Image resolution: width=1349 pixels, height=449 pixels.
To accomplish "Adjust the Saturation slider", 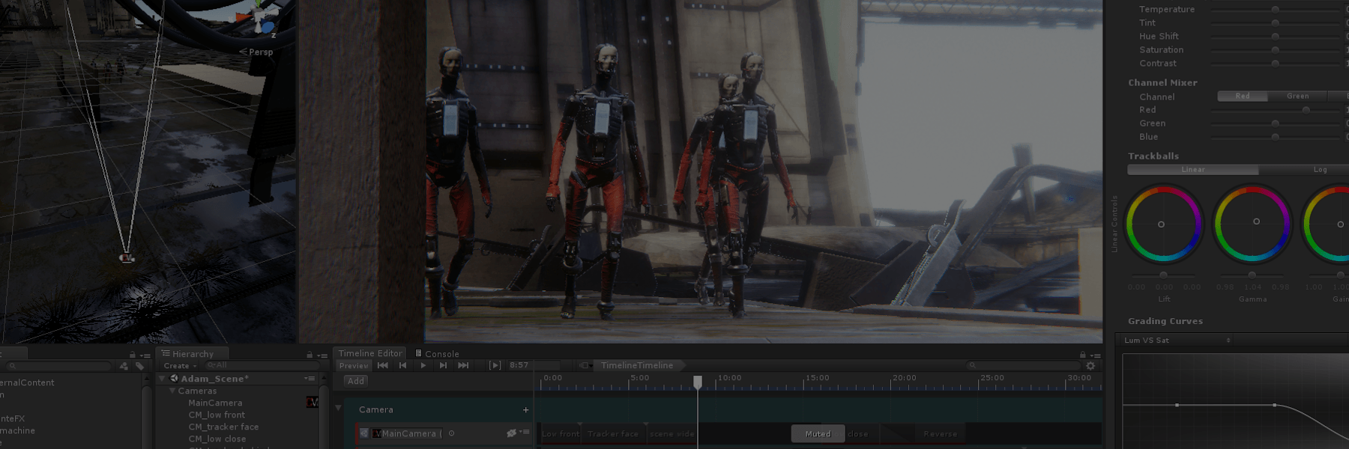I will click(x=1276, y=49).
